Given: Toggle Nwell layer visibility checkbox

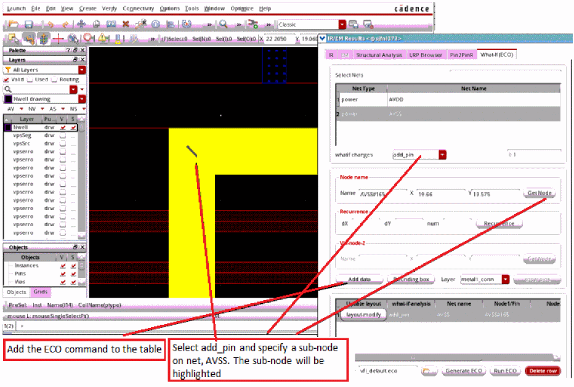Looking at the screenshot, I should tap(63, 128).
